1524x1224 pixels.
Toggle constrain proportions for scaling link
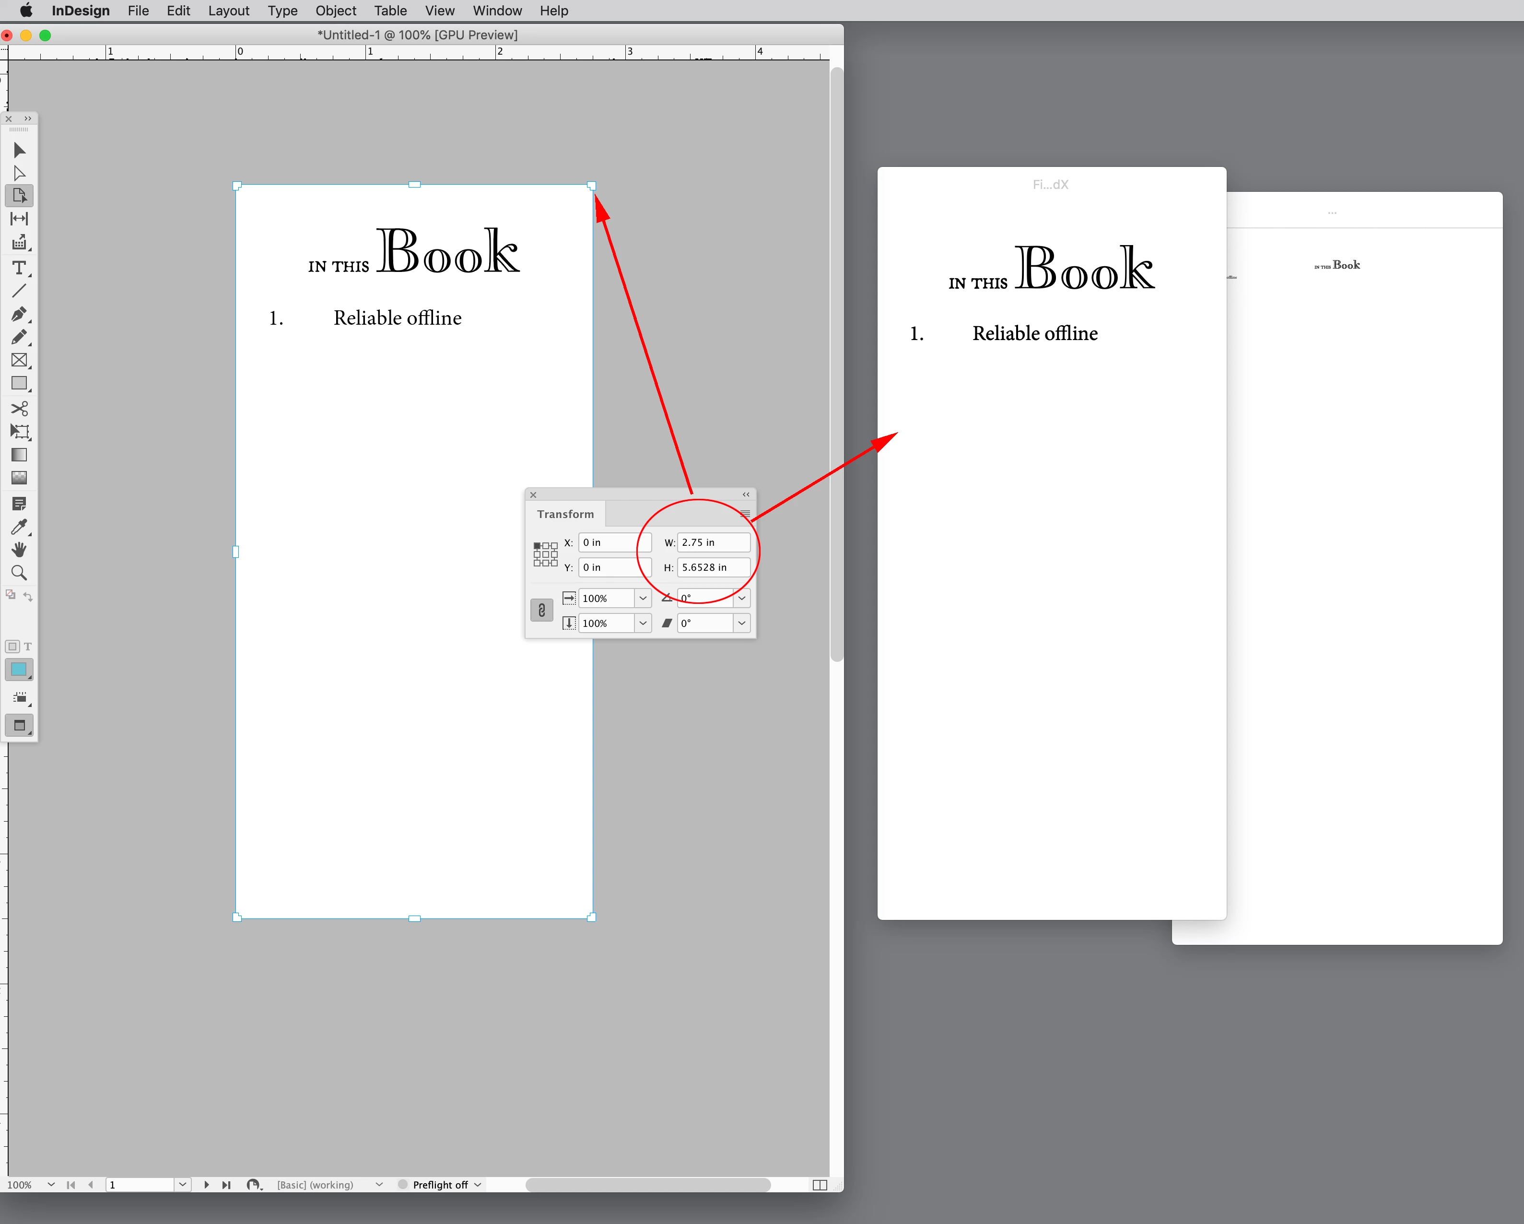click(541, 610)
